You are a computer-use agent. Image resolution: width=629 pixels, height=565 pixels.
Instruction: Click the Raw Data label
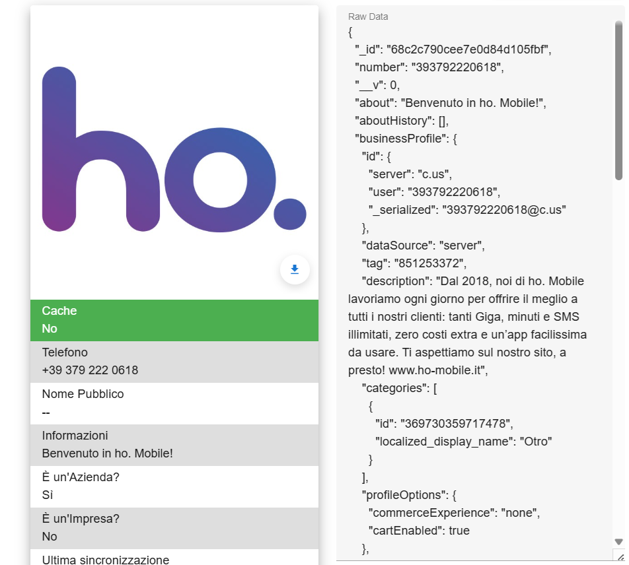tap(368, 17)
